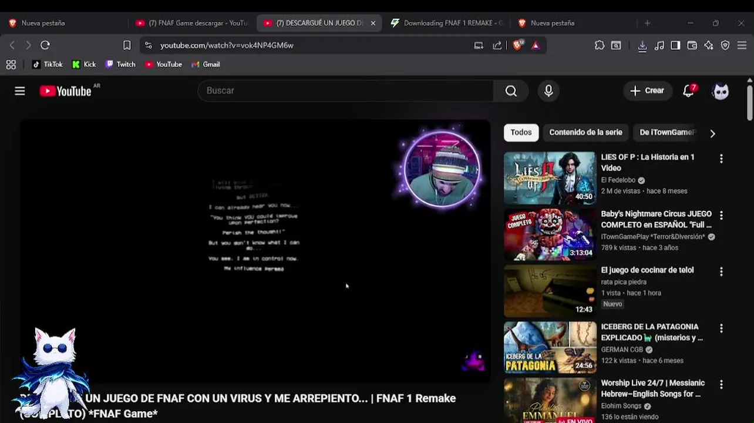Open El juego de cocinar thumbnail

point(550,291)
